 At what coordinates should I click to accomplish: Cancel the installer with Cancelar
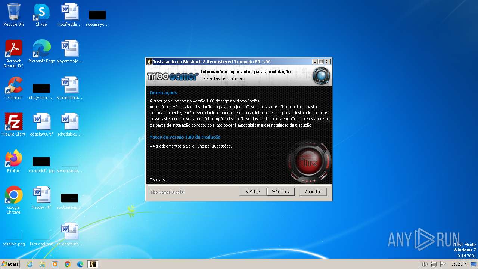pyautogui.click(x=313, y=192)
